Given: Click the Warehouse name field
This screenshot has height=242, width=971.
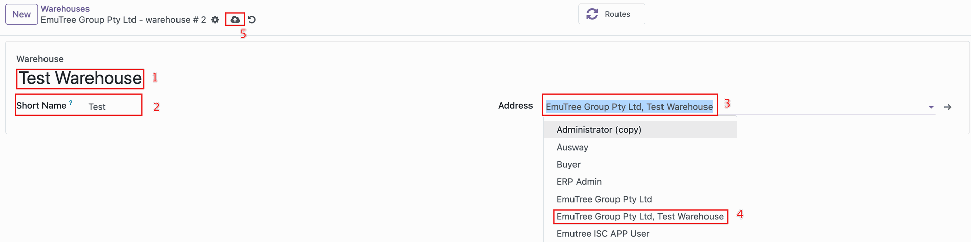Looking at the screenshot, I should tap(80, 79).
